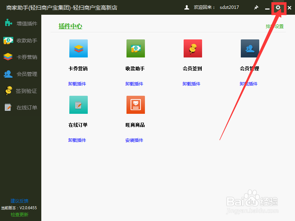
Task: Open 收款助手 from the sidebar icon
Action: click(x=8, y=41)
